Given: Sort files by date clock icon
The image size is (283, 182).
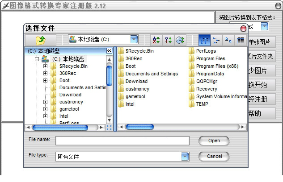Looking at the screenshot, I should click(180, 40).
